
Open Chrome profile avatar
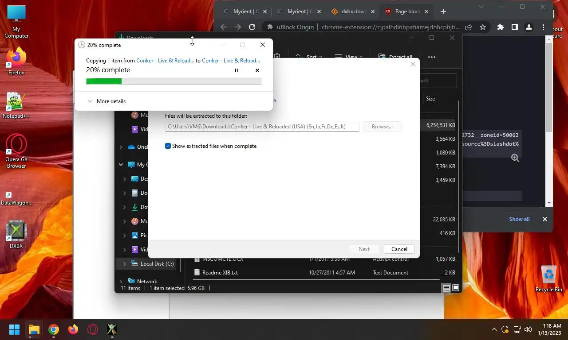[x=529, y=27]
